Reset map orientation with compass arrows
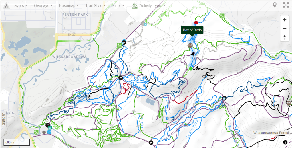292x148 pixels. coord(284,37)
